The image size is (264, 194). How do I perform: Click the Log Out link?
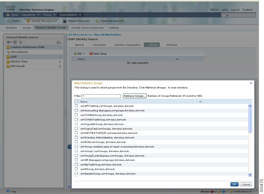235,10
